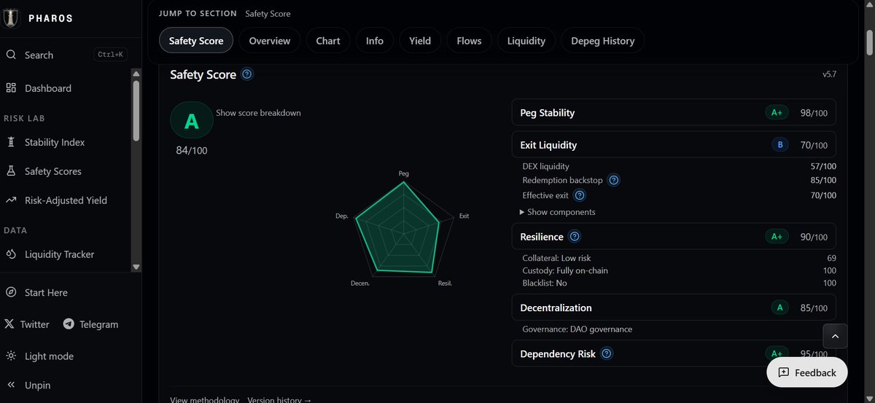Click the Liquidity Tracker droplet icon
The height and width of the screenshot is (403, 875).
point(11,254)
